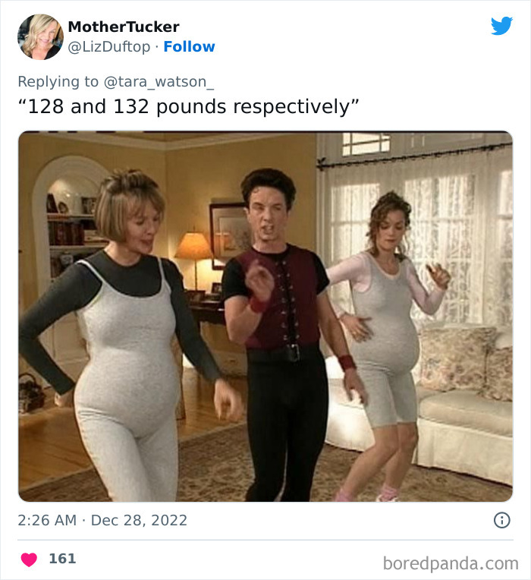531x580 pixels.
Task: Open the embedded workout scene image
Action: (x=265, y=317)
